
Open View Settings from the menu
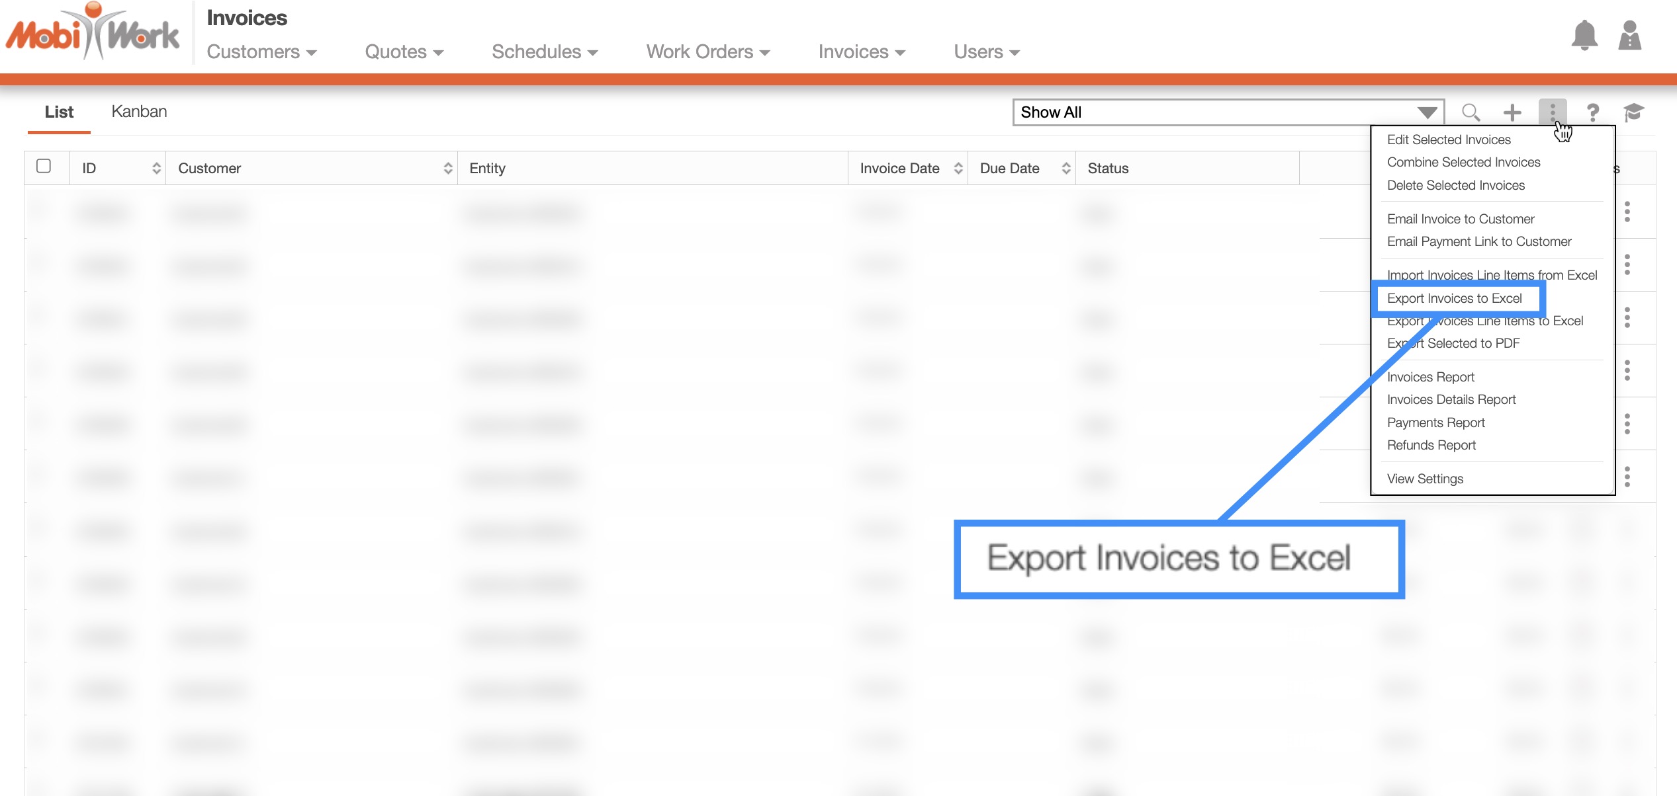(1425, 479)
